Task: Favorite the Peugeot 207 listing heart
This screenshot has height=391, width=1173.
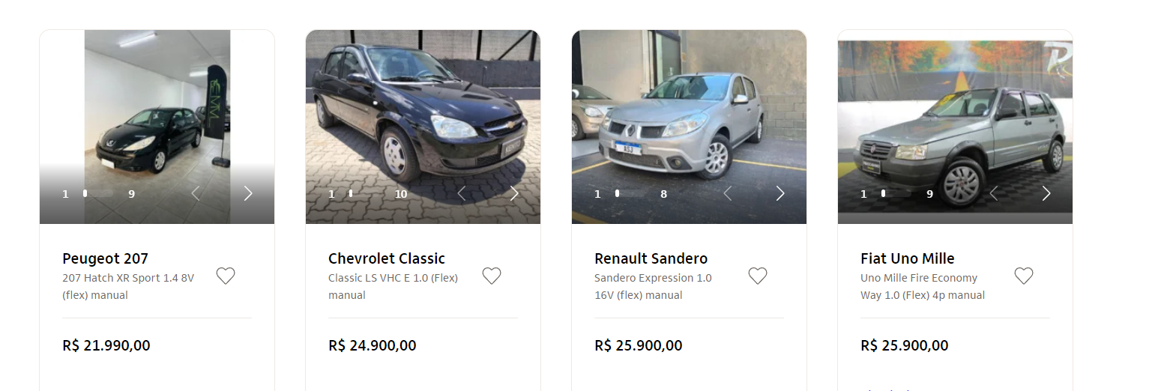Action: pyautogui.click(x=226, y=276)
